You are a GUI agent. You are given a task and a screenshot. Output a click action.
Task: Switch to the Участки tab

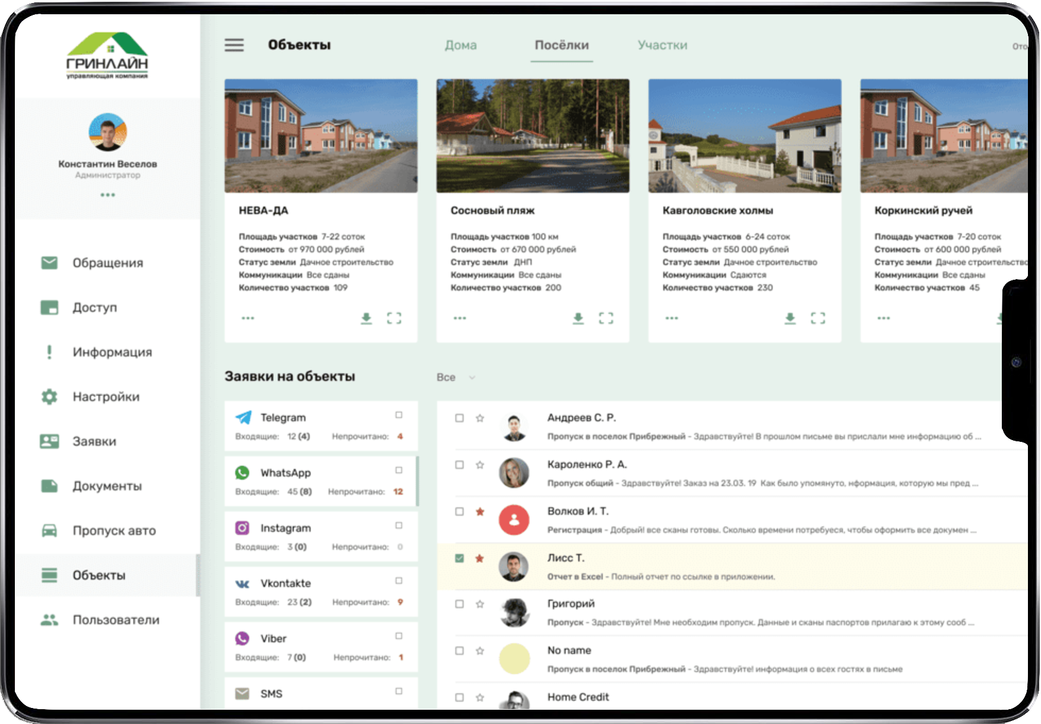point(662,45)
